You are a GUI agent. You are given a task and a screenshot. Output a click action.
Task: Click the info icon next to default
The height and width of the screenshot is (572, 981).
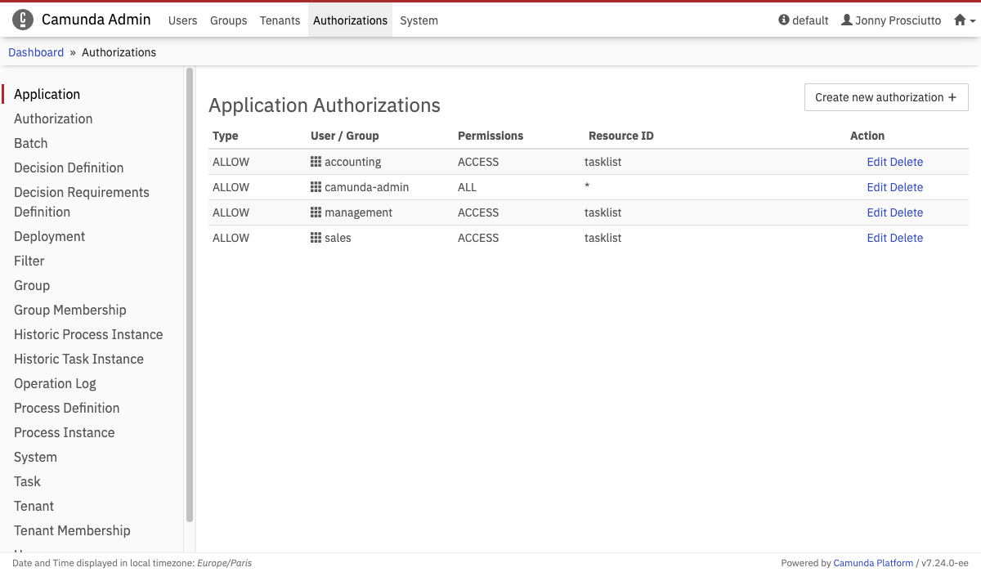pos(784,20)
